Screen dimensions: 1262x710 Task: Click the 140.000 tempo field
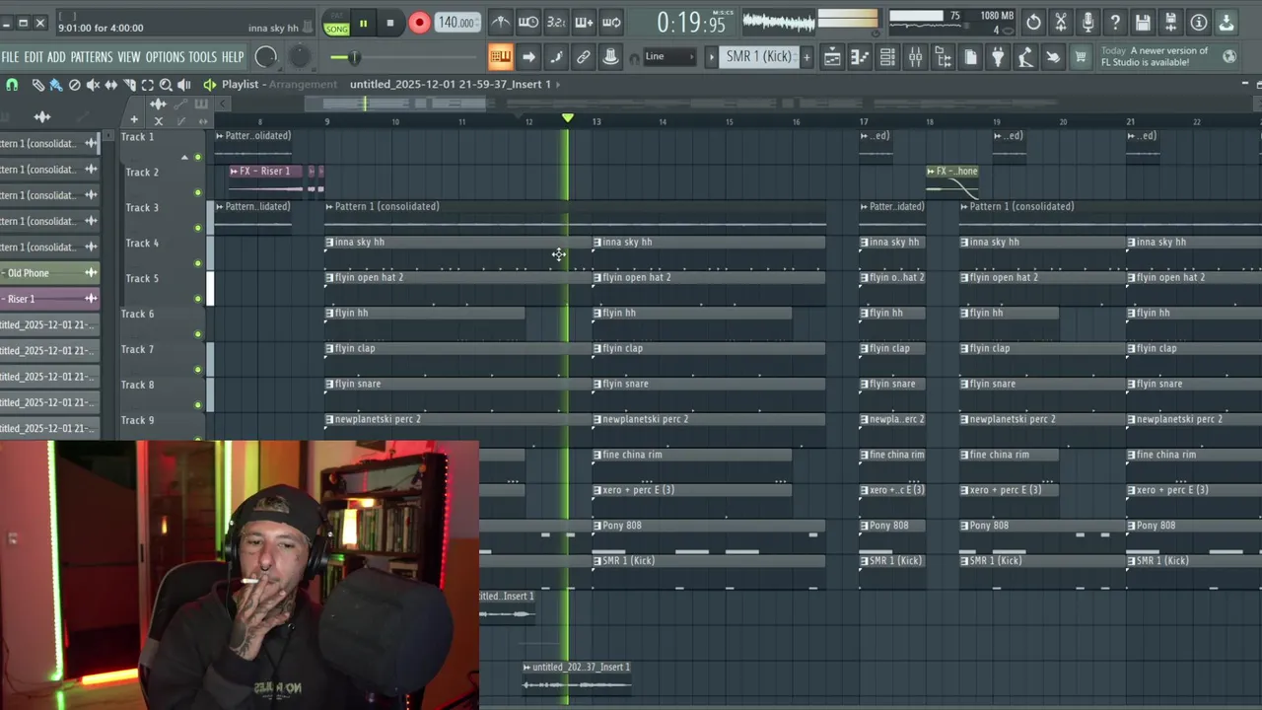click(456, 23)
